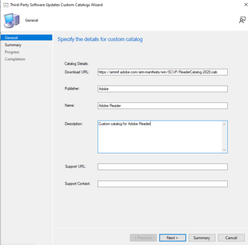This screenshot has width=248, height=245.
Task: Click the Download URL input field
Action: (x=163, y=72)
